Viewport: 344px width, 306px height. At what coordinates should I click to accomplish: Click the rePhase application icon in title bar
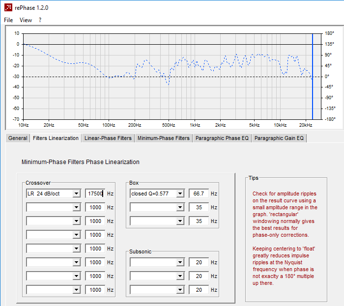click(x=8, y=7)
